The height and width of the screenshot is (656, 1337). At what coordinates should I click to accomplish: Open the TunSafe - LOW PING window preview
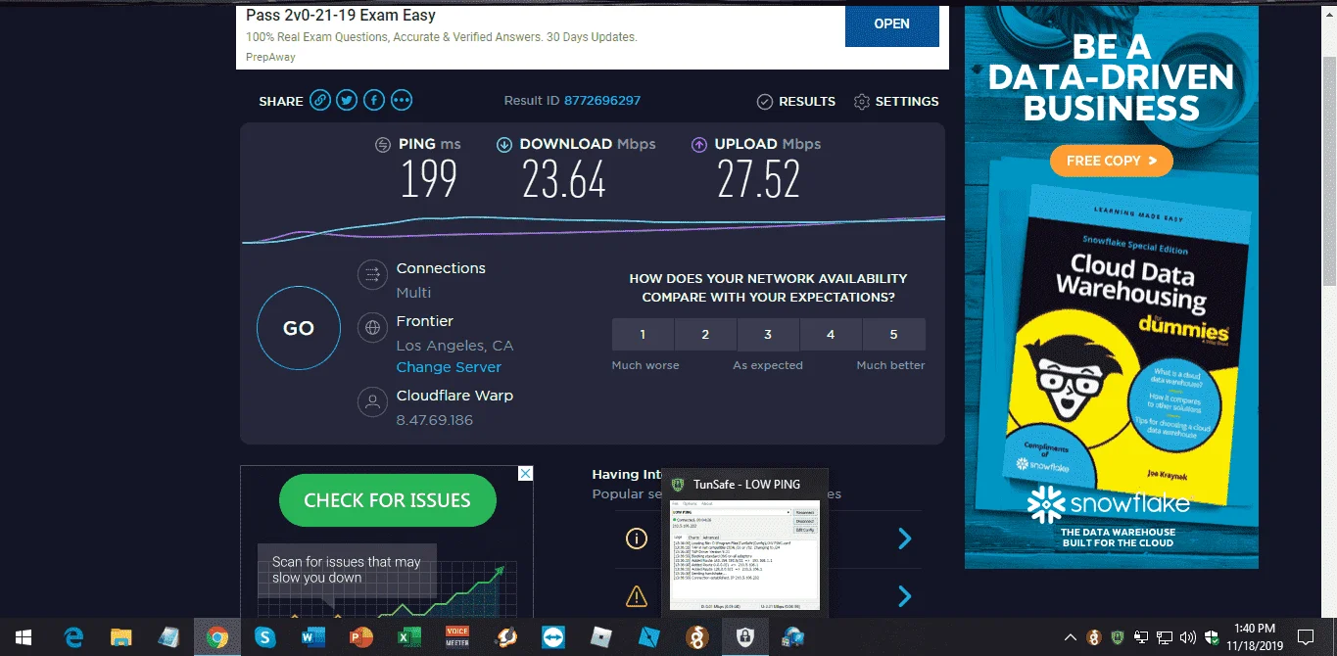(x=744, y=541)
